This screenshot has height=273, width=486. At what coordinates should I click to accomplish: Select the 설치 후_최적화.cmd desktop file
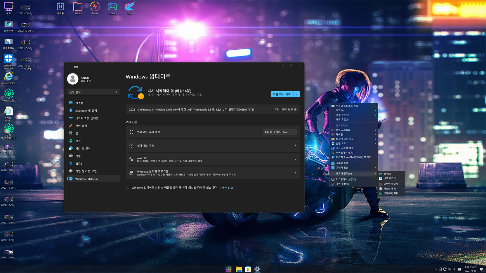(x=8, y=131)
